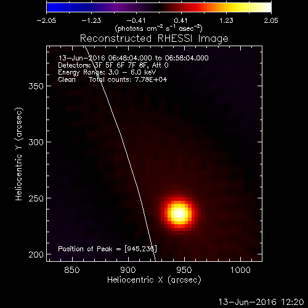Click colorbar label -1.23

coord(91,20)
